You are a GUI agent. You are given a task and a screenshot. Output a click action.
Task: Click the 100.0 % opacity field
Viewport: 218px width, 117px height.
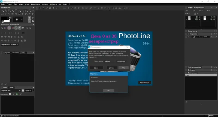click(x=28, y=91)
